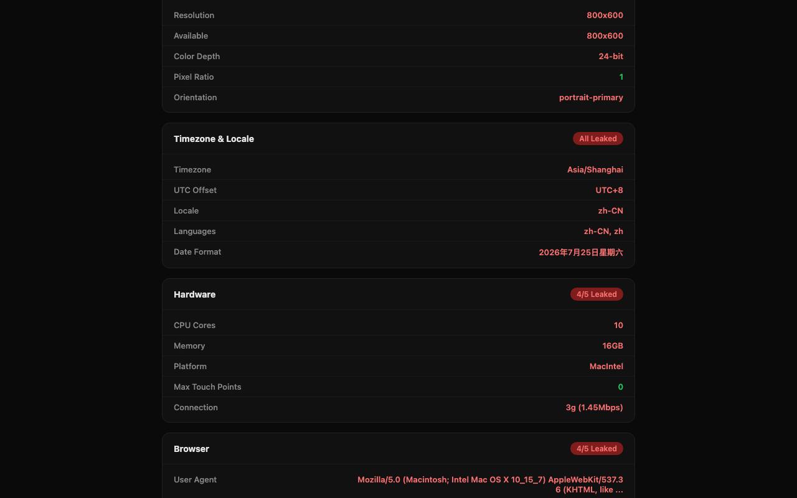797x498 pixels.
Task: Click the 16GB Memory value
Action: pos(613,345)
